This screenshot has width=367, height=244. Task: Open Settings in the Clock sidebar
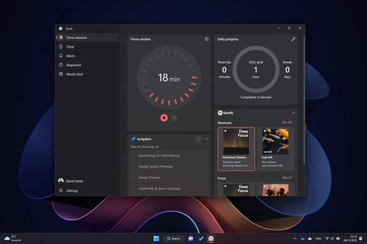point(87,191)
